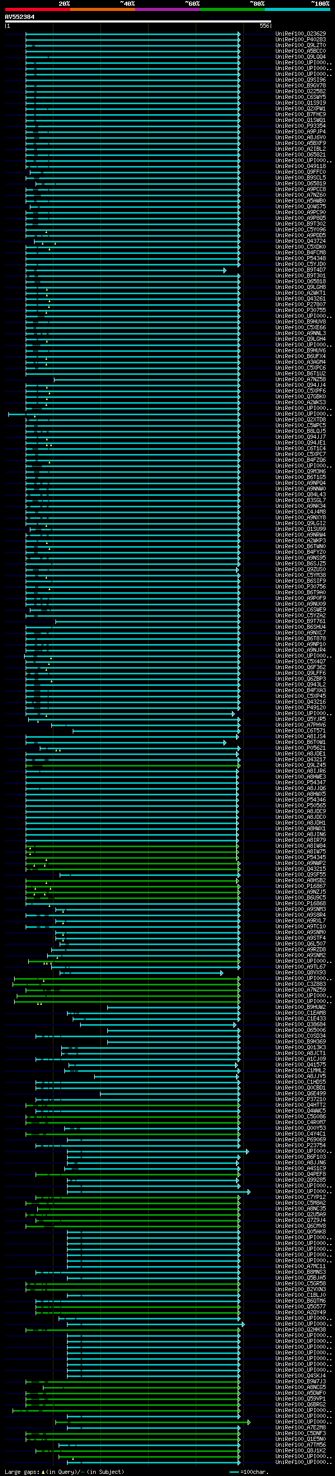The height and width of the screenshot is (1476, 335).
Task: Select hit label UniRef100_P54348
Action: coord(300,259)
